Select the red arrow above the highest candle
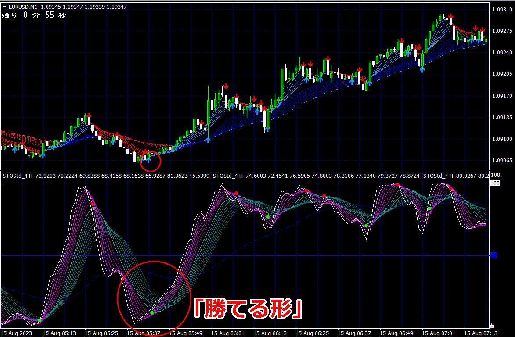515x337 pixels. [x=451, y=16]
